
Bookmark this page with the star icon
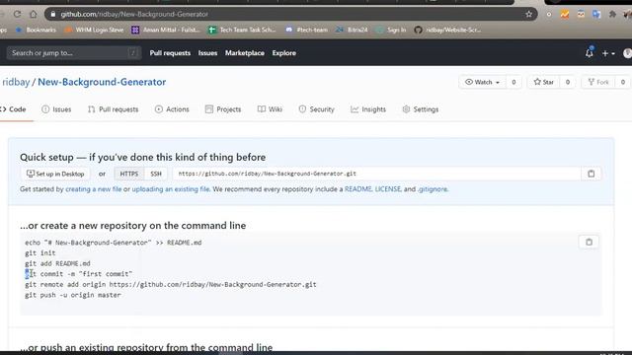529,14
